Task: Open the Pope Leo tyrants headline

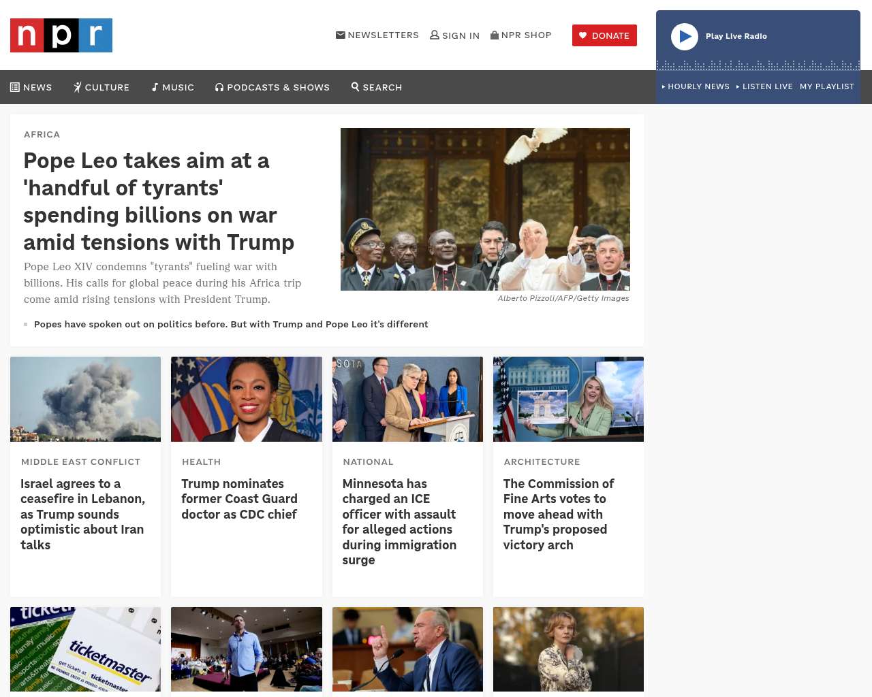Action: 159,201
